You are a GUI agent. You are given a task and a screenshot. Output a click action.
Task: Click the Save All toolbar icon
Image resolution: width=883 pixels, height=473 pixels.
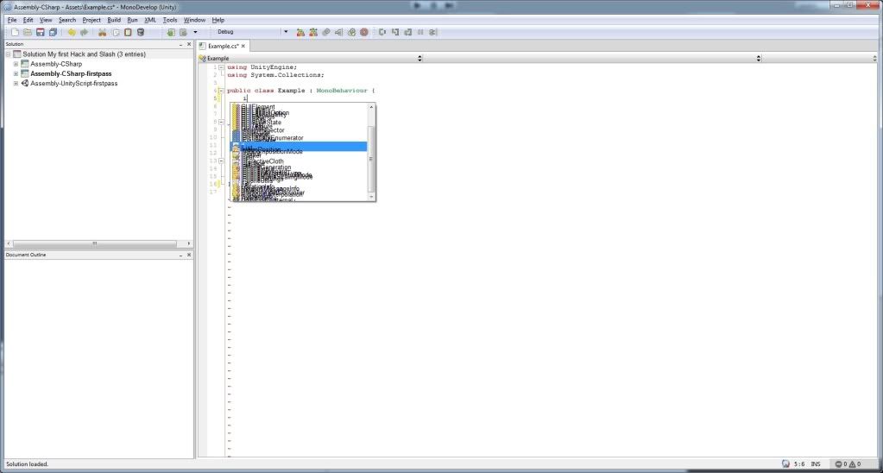(x=53, y=32)
